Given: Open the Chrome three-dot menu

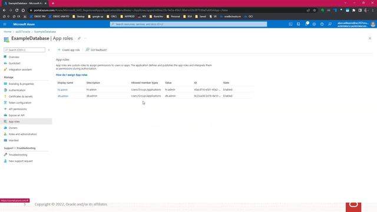Looking at the screenshot, I should pos(373,11).
